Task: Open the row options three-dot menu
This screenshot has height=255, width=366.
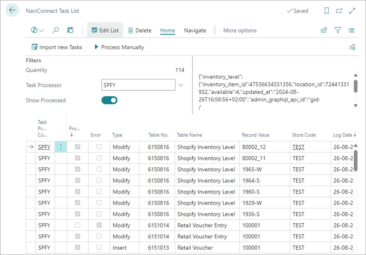Action: click(61, 147)
